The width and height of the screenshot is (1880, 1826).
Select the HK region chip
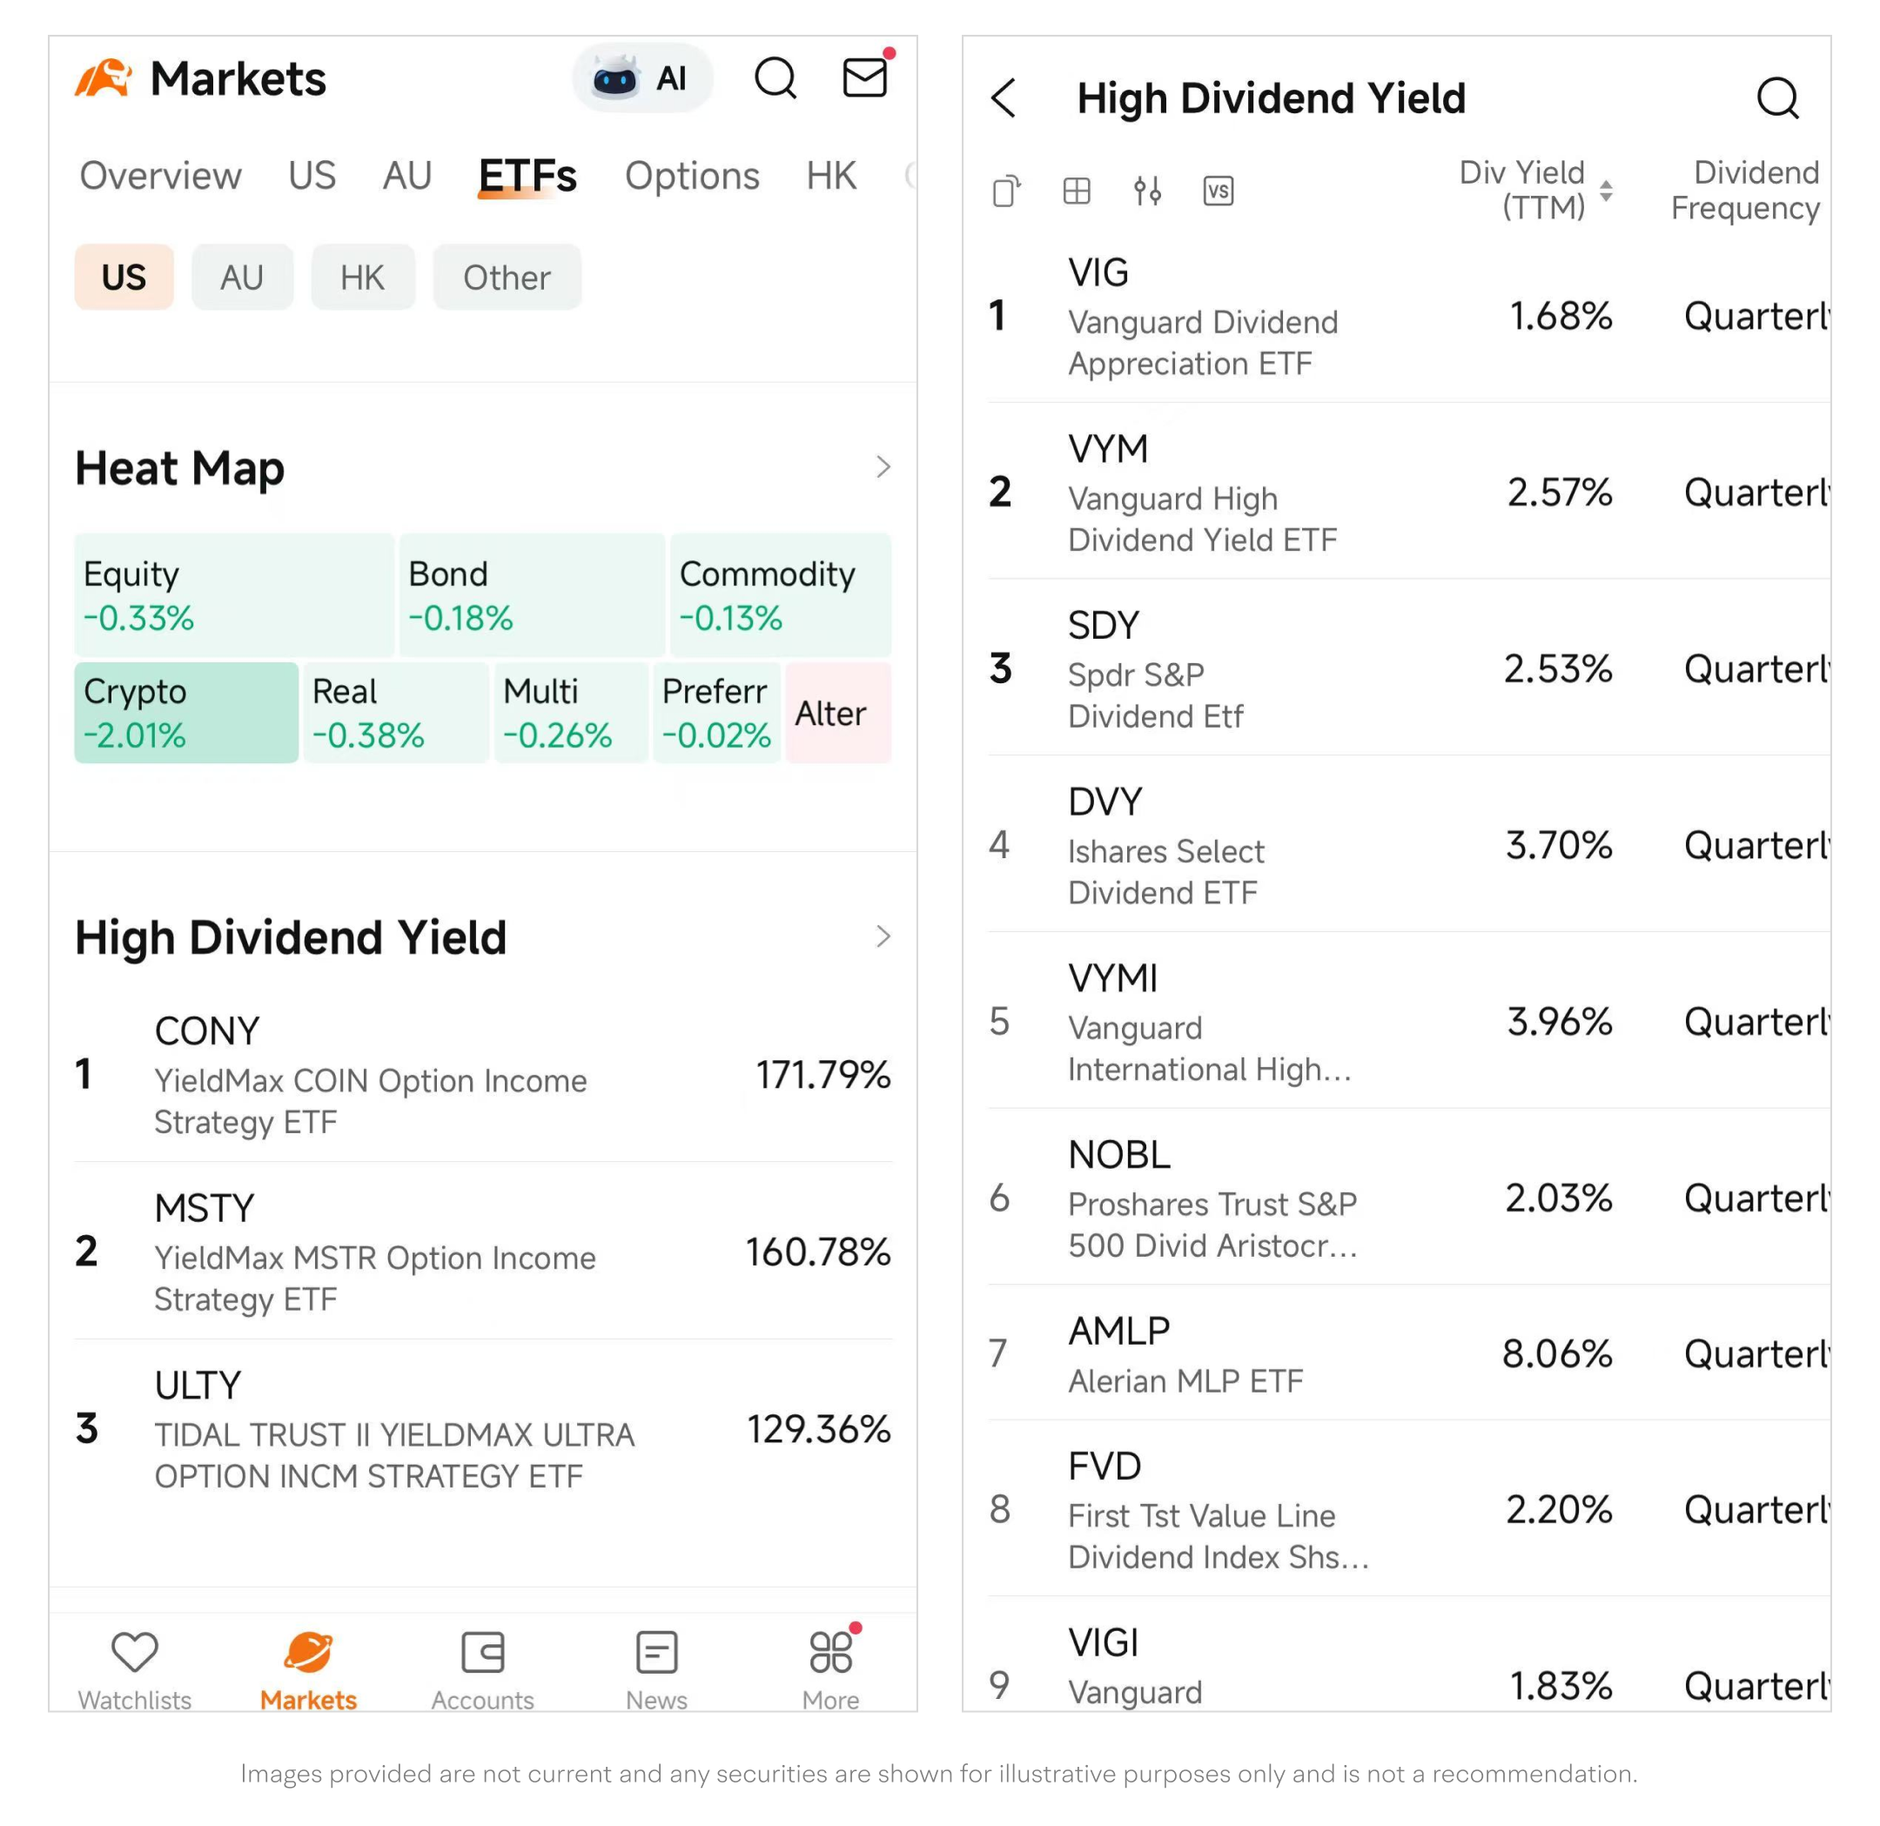point(363,277)
